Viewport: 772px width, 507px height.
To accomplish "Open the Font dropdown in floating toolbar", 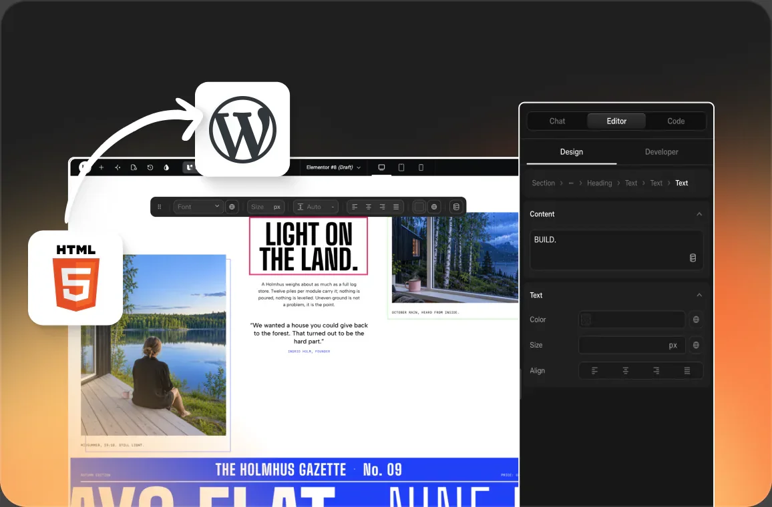I will pyautogui.click(x=198, y=207).
